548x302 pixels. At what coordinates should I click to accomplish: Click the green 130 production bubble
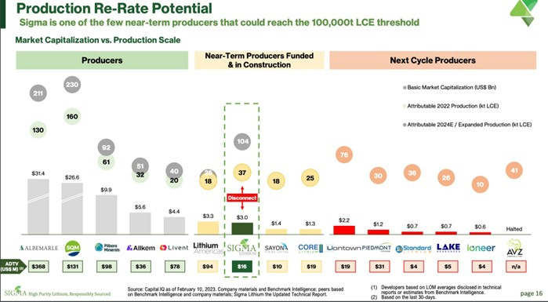[x=38, y=130]
